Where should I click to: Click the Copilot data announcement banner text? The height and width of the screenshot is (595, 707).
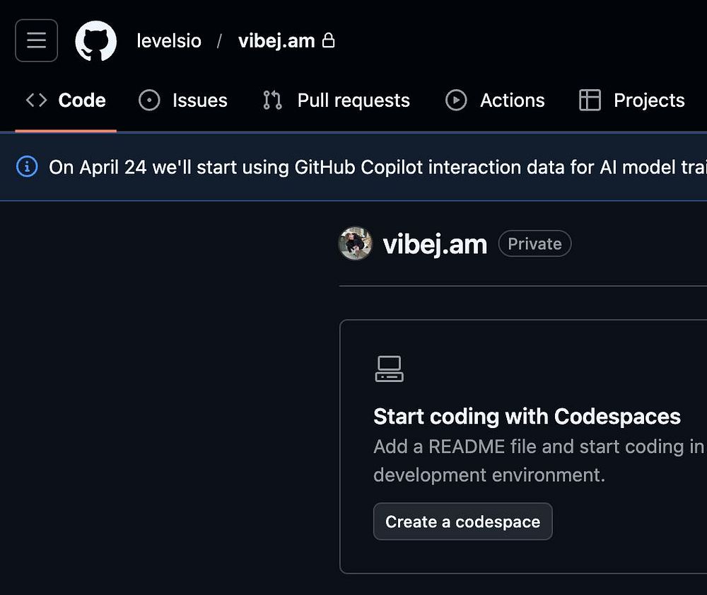pyautogui.click(x=375, y=168)
